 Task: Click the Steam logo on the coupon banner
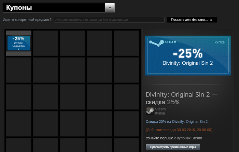(x=163, y=43)
